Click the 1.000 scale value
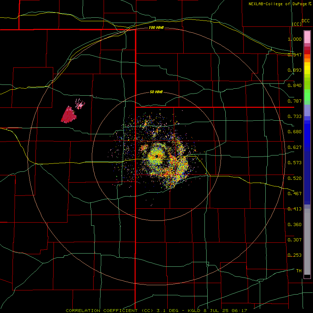This screenshot has height=313, width=313. tap(295, 39)
